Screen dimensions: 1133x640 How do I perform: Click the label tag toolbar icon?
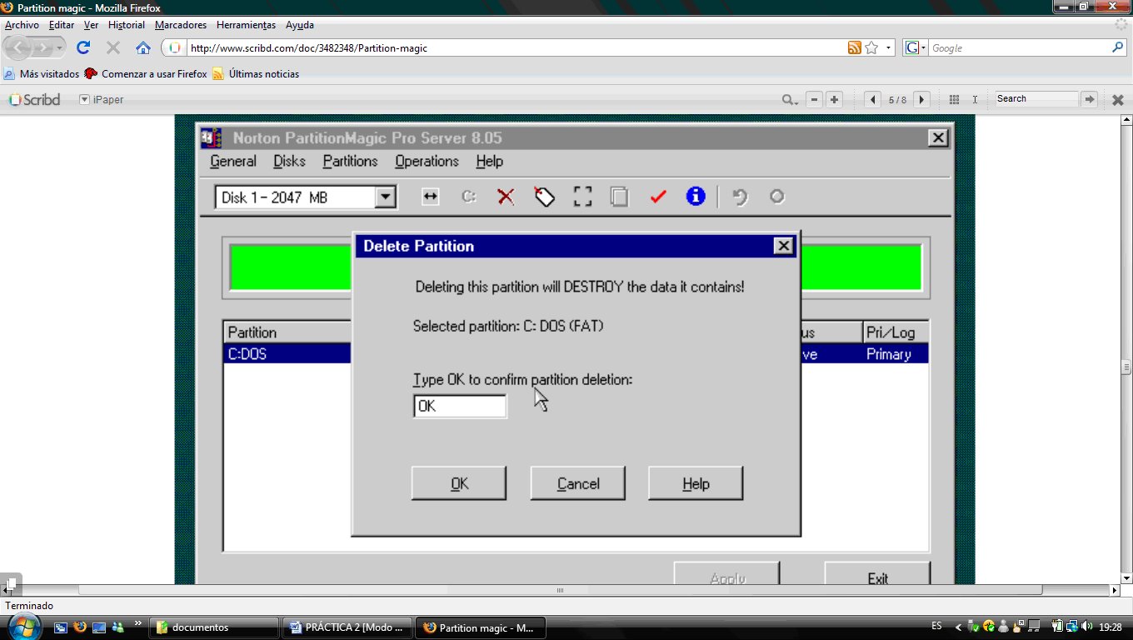point(544,197)
